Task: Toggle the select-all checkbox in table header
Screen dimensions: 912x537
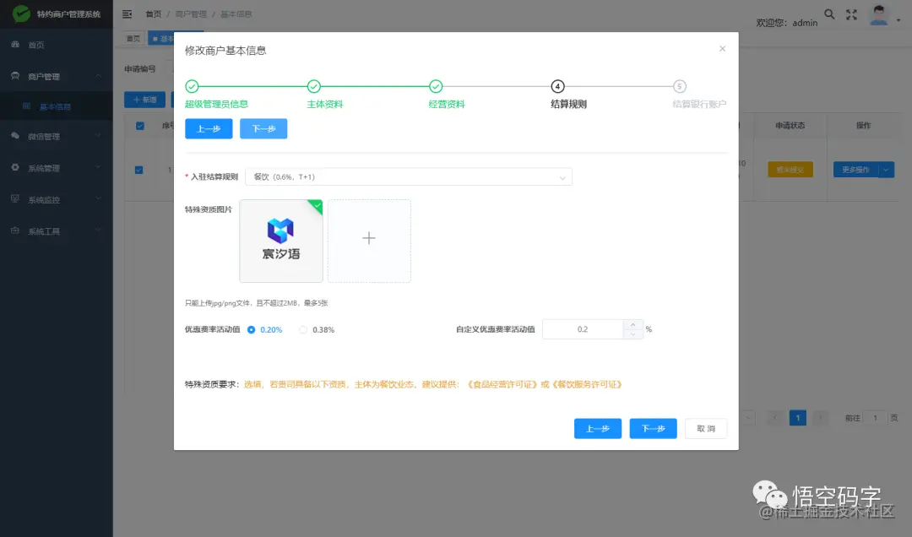Action: point(139,126)
